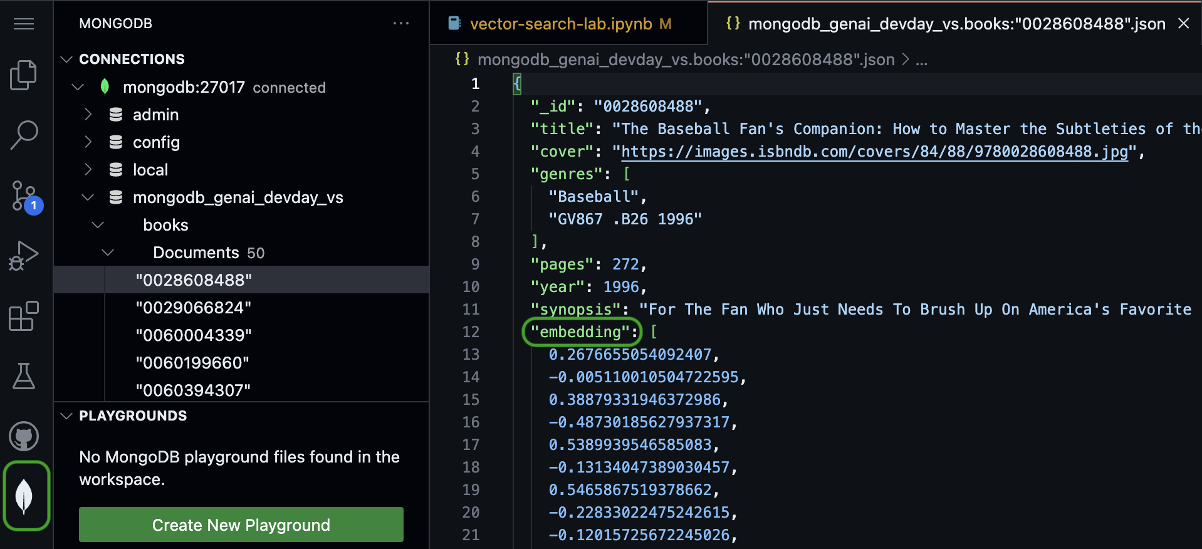Image resolution: width=1202 pixels, height=549 pixels.
Task: Click the Documents 50 label
Action: (x=209, y=253)
